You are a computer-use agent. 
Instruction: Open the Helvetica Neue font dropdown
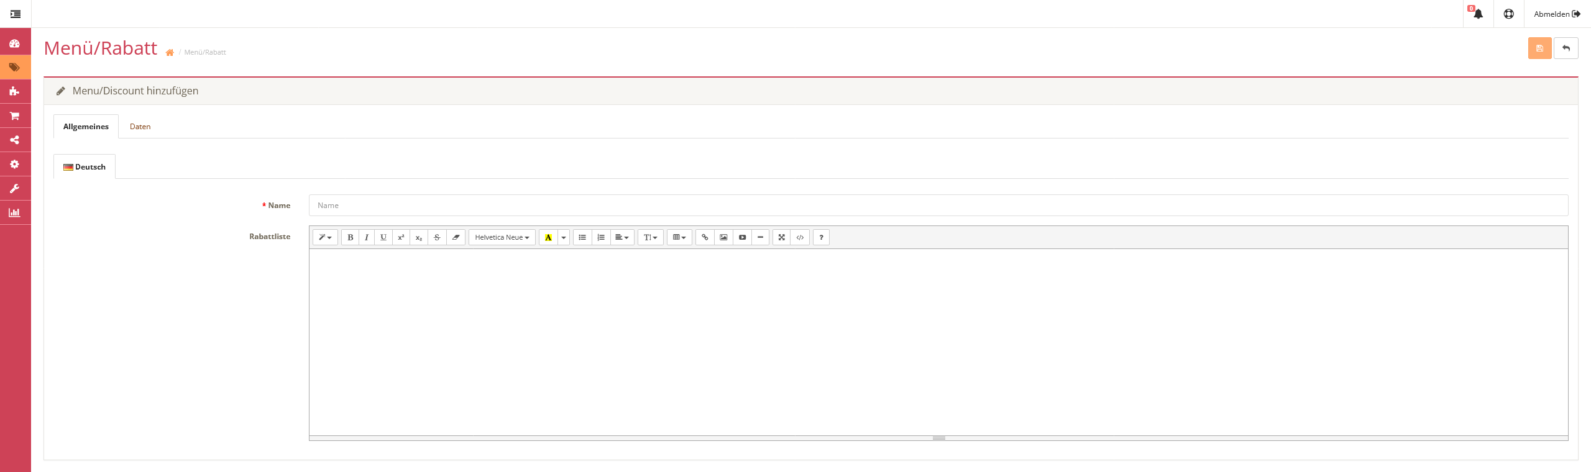pos(502,237)
